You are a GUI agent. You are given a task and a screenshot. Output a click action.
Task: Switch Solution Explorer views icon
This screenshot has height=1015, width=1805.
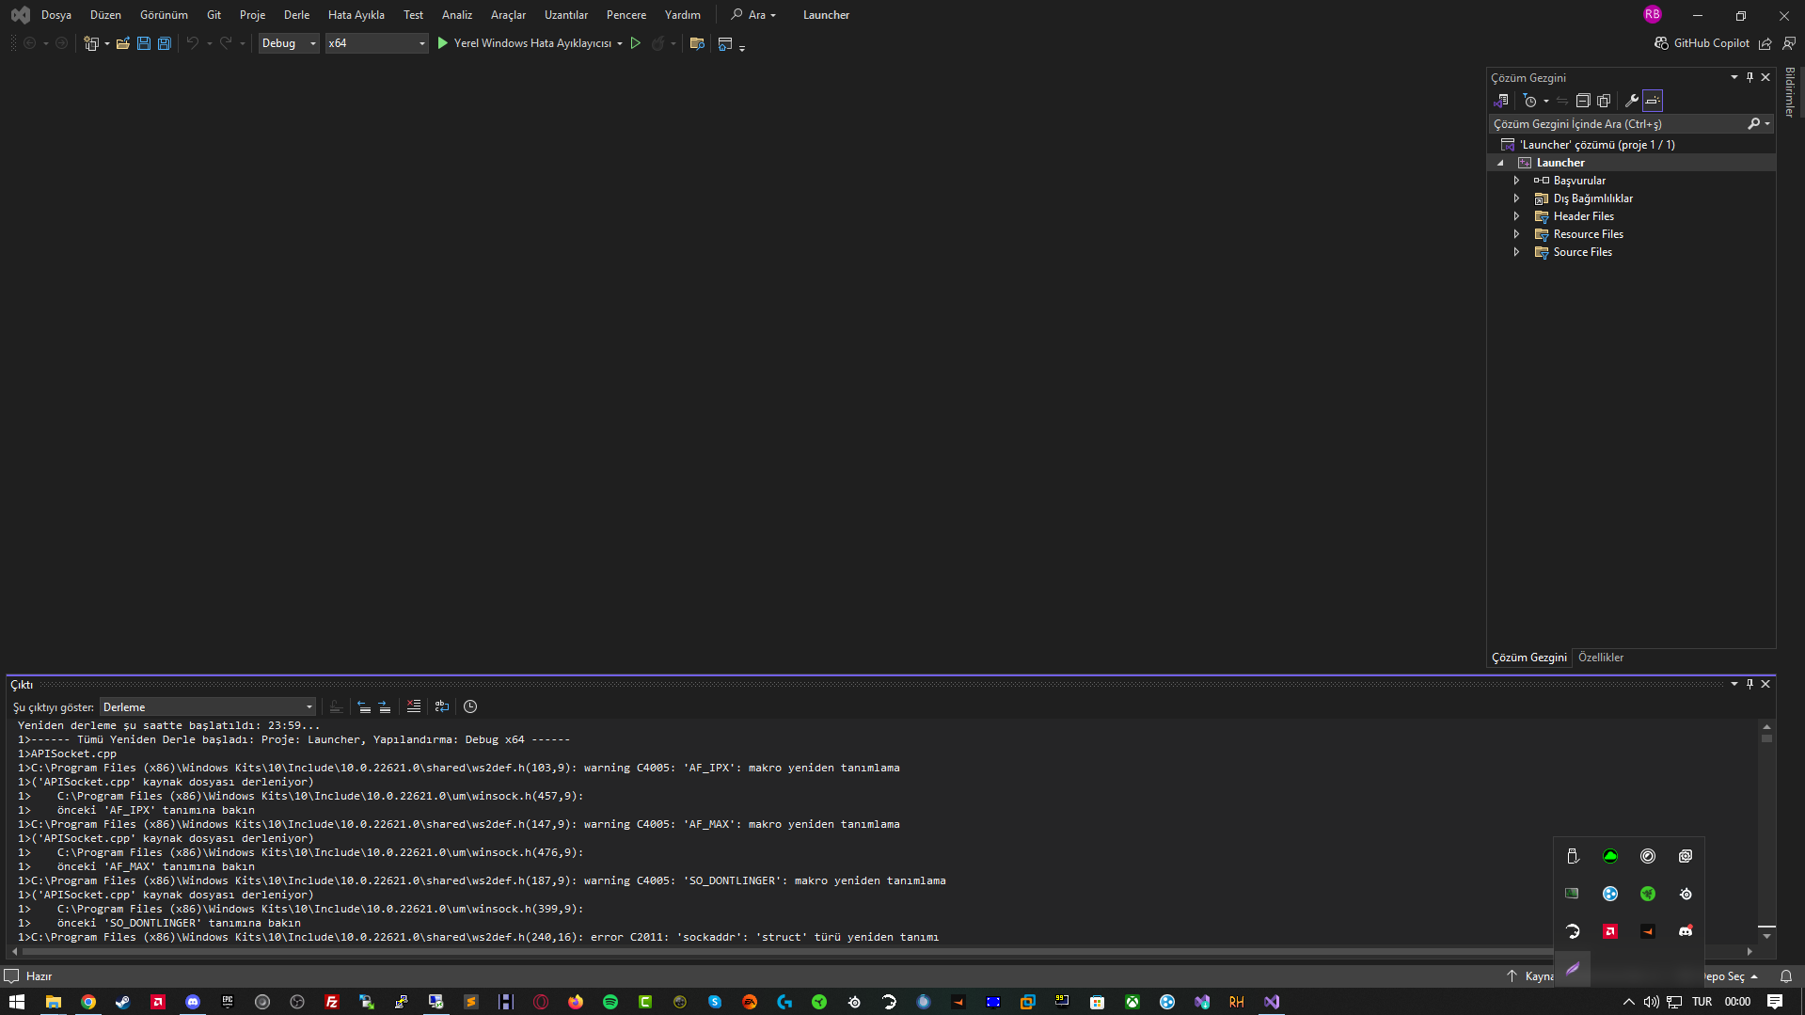click(1501, 101)
